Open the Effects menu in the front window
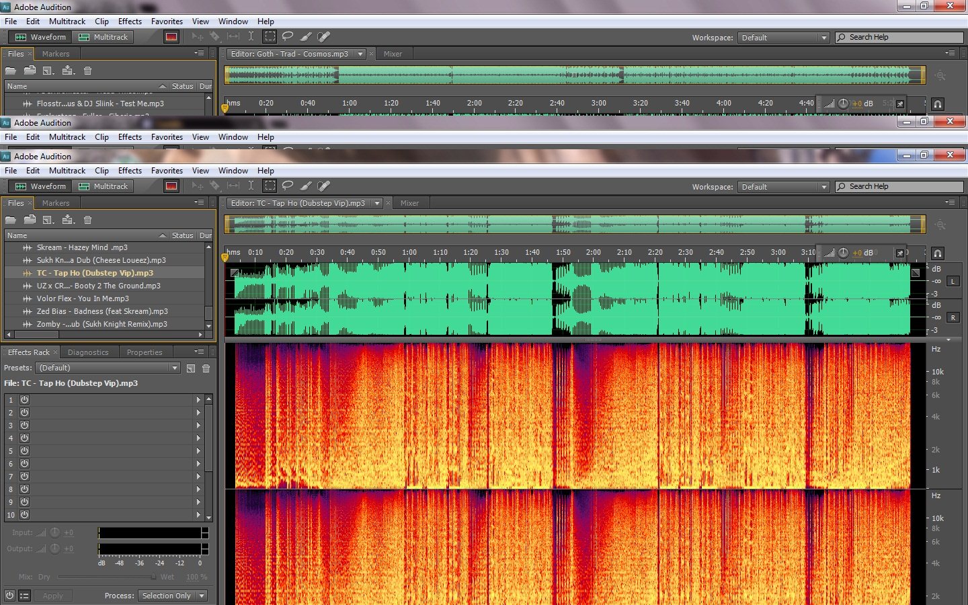Viewport: 968px width, 605px height. pyautogui.click(x=130, y=171)
